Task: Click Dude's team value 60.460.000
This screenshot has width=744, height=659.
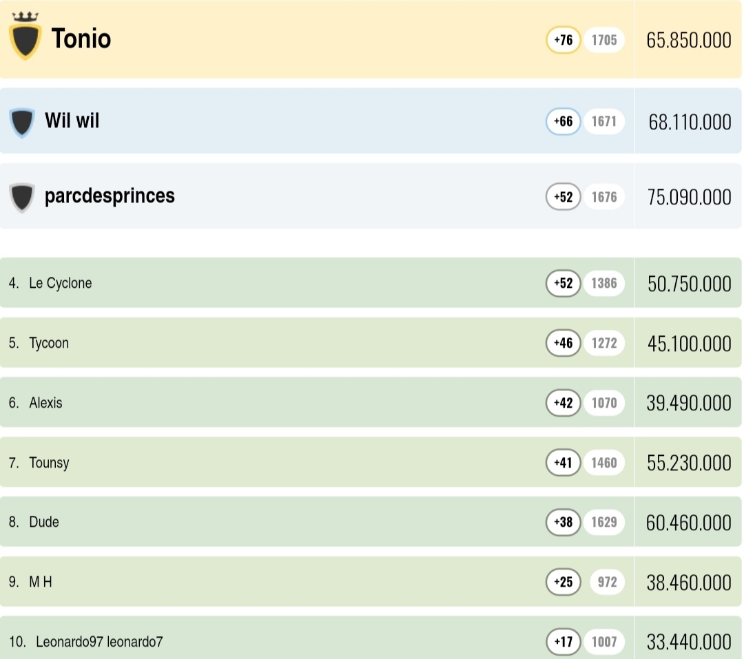Action: [x=689, y=523]
